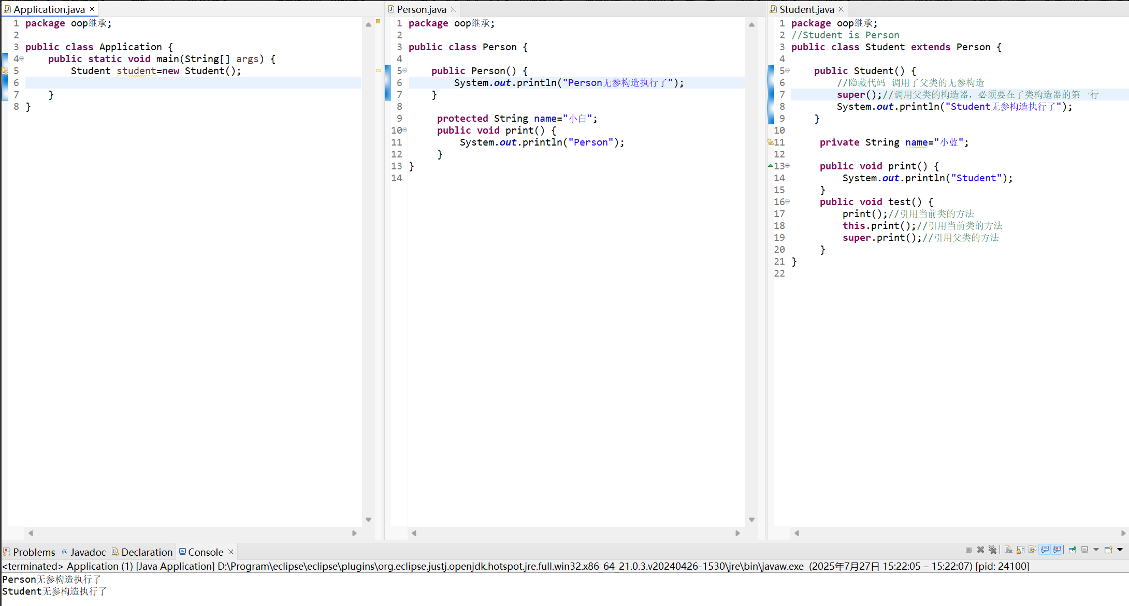Collapse Person() constructor fold at line 5
Image resolution: width=1129 pixels, height=606 pixels.
tap(404, 70)
